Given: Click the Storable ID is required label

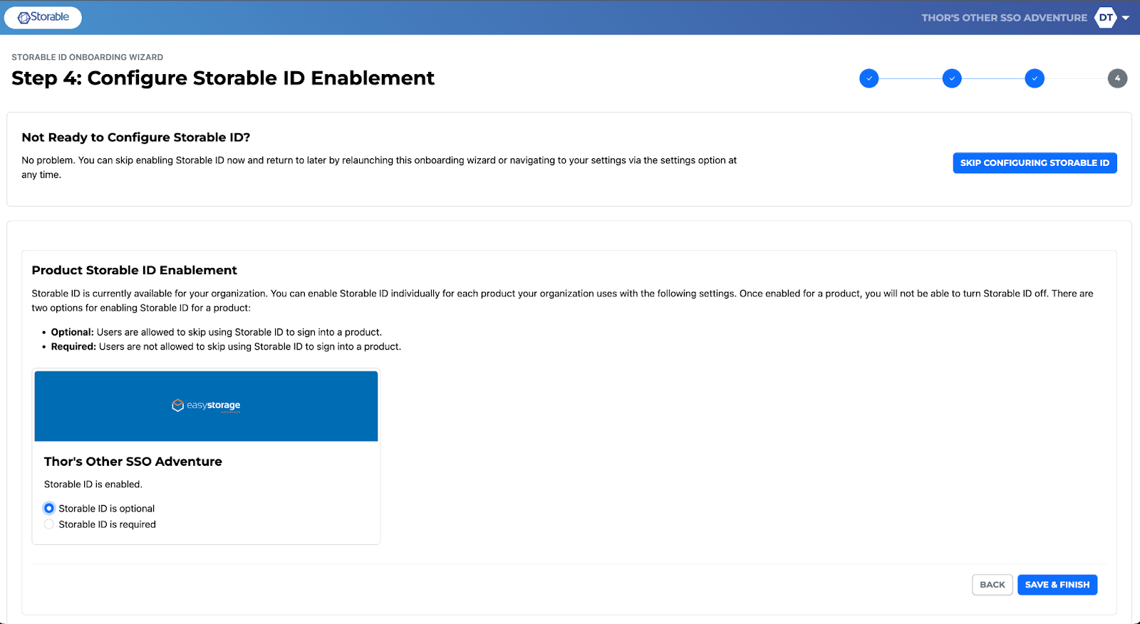Looking at the screenshot, I should 107,524.
